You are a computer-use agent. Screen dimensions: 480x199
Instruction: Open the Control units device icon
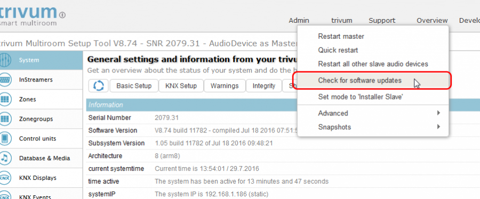pyautogui.click(x=5, y=138)
